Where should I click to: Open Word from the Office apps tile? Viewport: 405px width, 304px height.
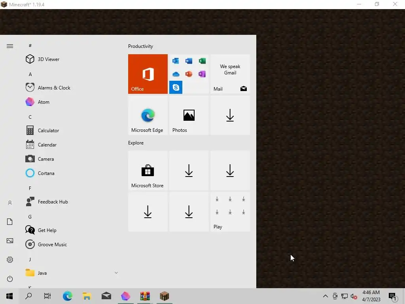[189, 61]
